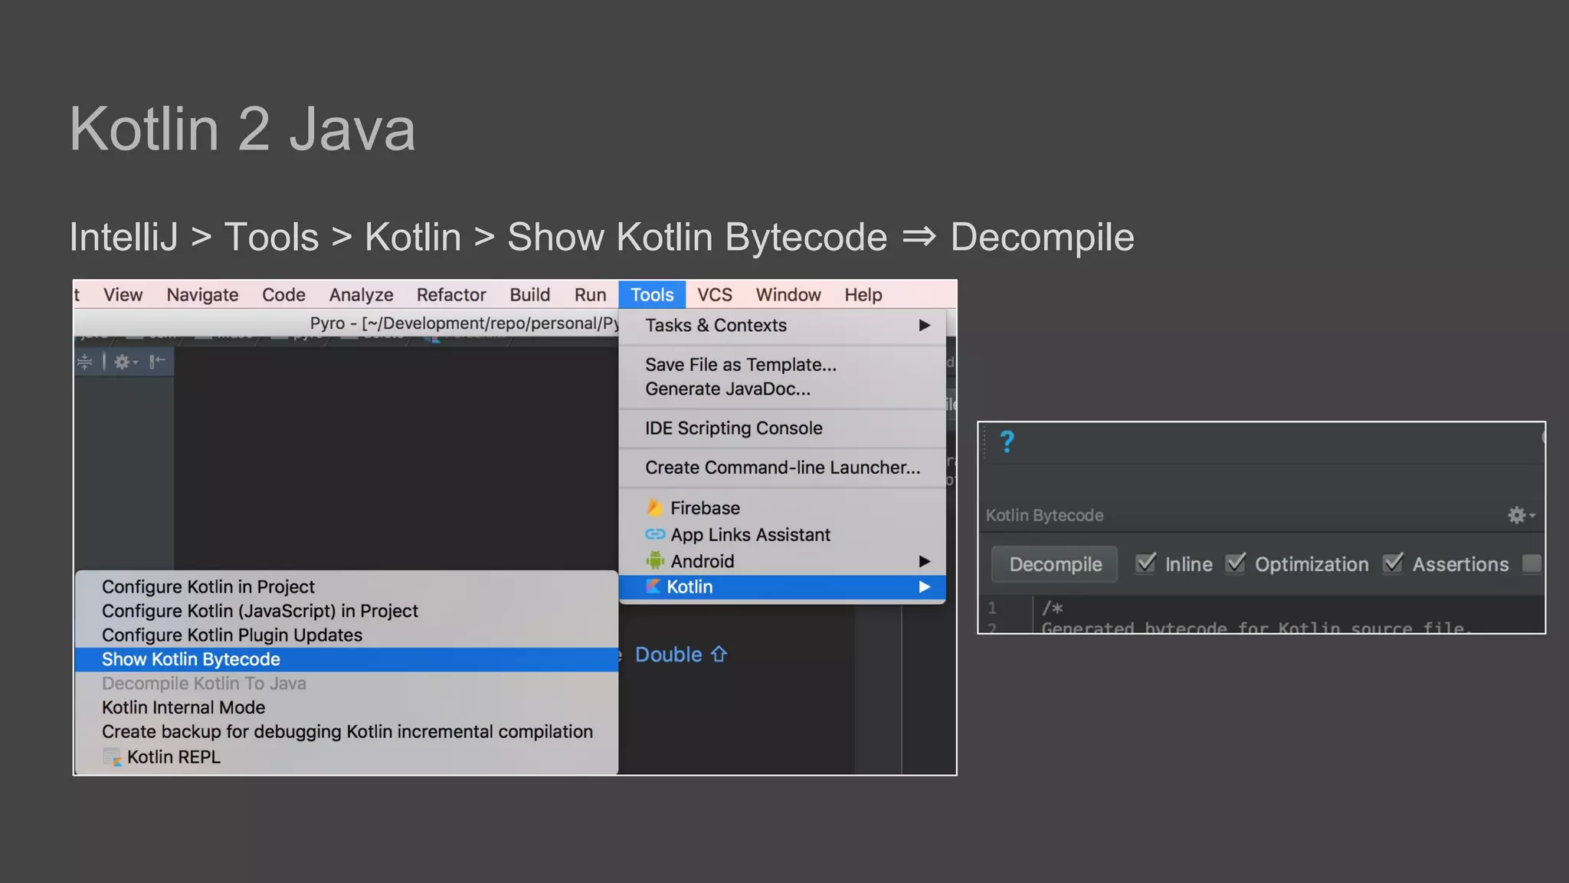Click the Firebase flame icon

(x=654, y=507)
